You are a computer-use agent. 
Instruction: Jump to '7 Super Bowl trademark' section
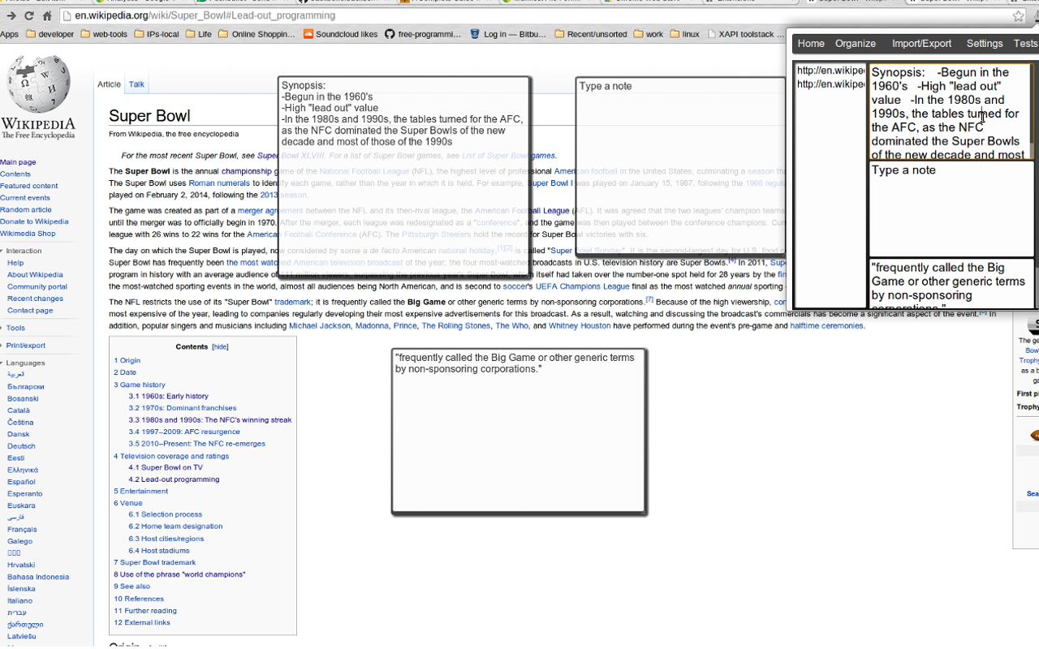[x=155, y=562]
